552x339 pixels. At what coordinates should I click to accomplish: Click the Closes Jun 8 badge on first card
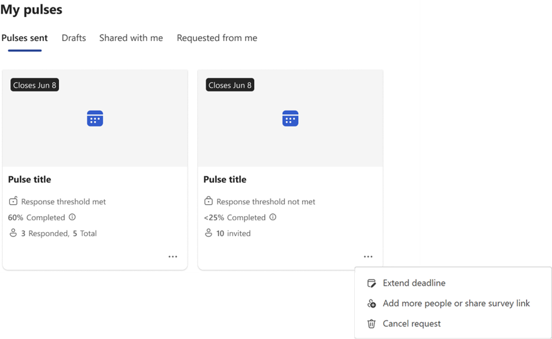tap(34, 84)
